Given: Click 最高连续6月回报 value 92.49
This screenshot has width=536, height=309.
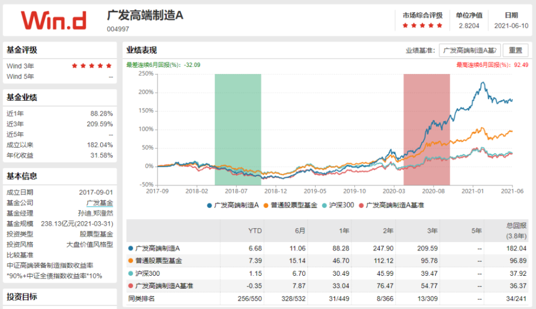Looking at the screenshot, I should (521, 65).
